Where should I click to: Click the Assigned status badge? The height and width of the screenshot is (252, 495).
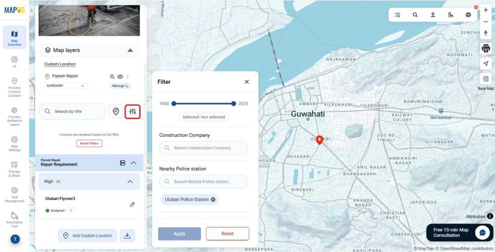55,211
